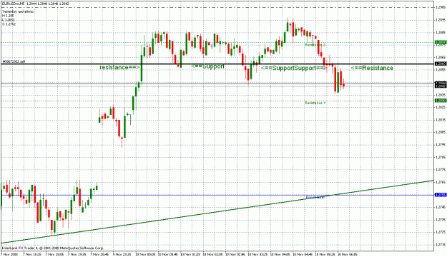Screen dimensions: 447x257
Task: Click the black 1.2860 price tag on axis
Action: (x=441, y=64)
